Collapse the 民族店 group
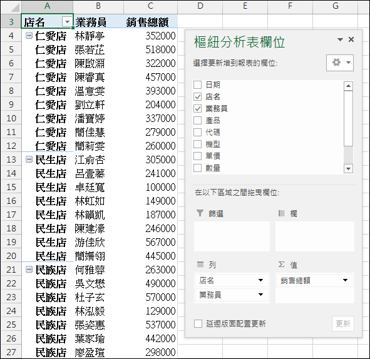 [x=29, y=270]
